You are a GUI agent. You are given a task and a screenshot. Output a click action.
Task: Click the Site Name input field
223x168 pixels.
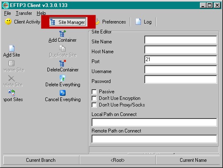click(181, 40)
